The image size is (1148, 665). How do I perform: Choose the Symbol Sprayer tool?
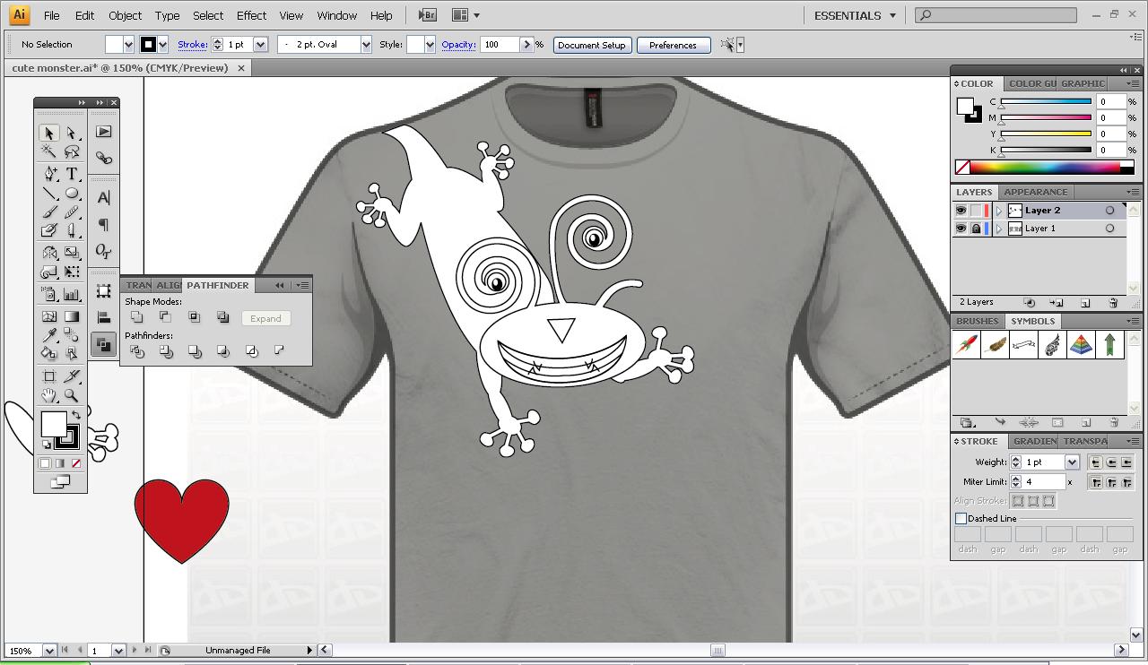coord(49,294)
